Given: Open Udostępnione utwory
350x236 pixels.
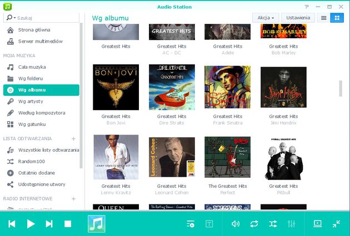Looking at the screenshot, I should click(x=41, y=184).
